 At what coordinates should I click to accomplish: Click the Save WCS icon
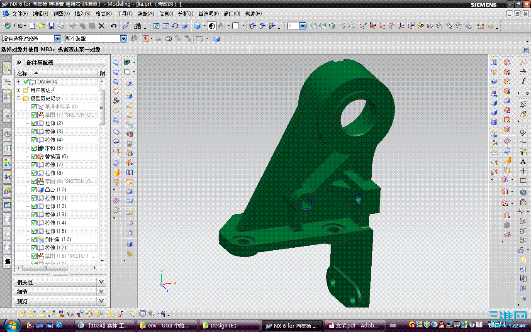click(x=411, y=26)
